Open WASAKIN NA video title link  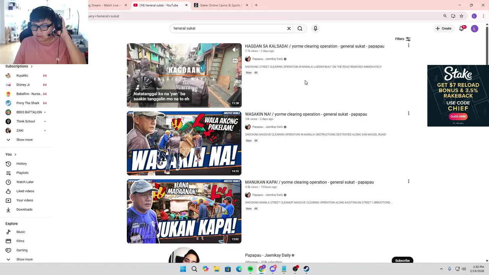[x=306, y=114]
